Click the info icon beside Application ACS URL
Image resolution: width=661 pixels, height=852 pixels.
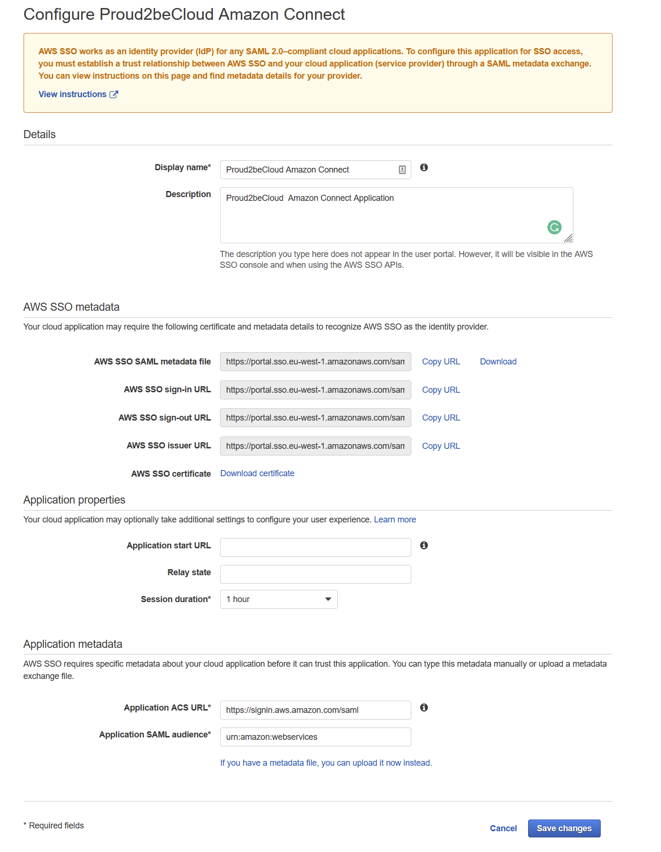(424, 708)
